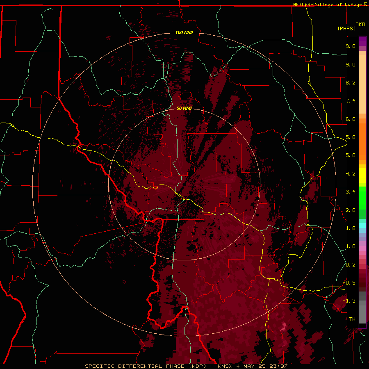Viewport: 369px width, 369px height.
Task: Click the 3.4 value on the scale
Action: pyautogui.click(x=351, y=192)
